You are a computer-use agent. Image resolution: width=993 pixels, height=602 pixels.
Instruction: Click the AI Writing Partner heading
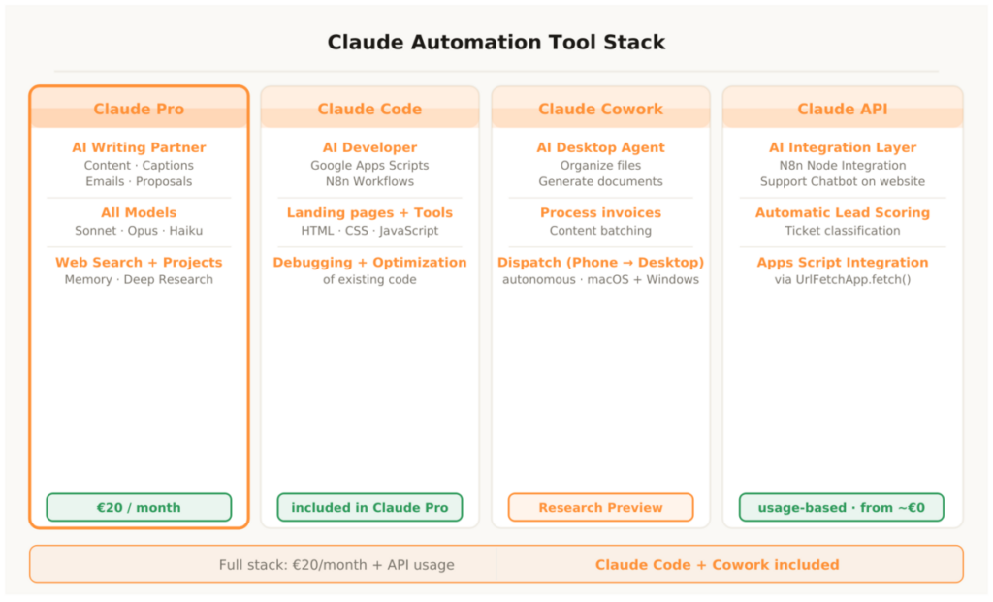(139, 147)
